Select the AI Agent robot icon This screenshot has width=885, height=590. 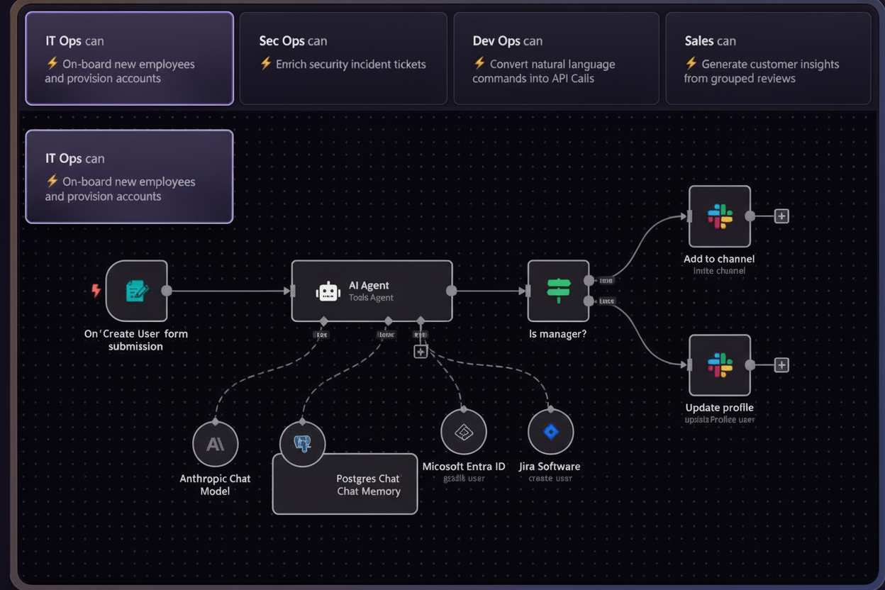[328, 291]
